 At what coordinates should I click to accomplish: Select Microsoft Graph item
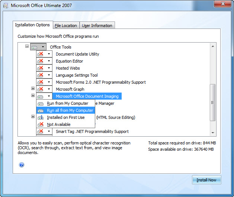tap(70, 89)
